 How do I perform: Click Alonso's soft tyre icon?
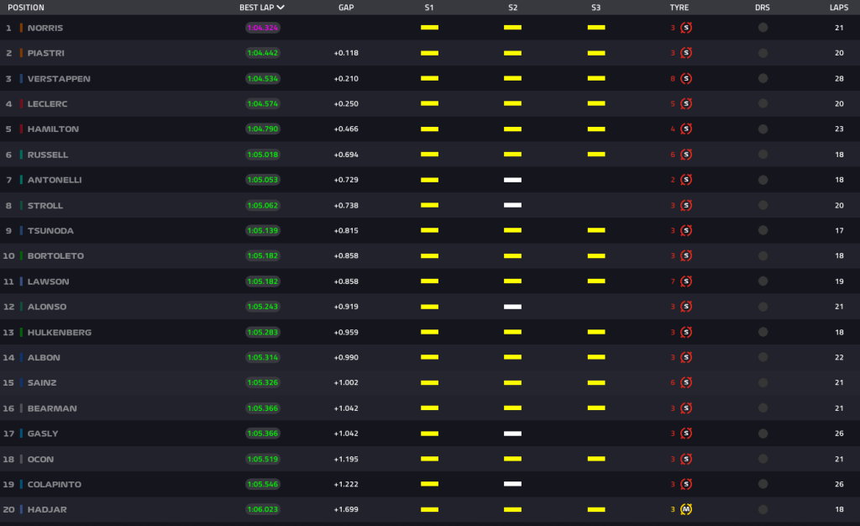686,307
